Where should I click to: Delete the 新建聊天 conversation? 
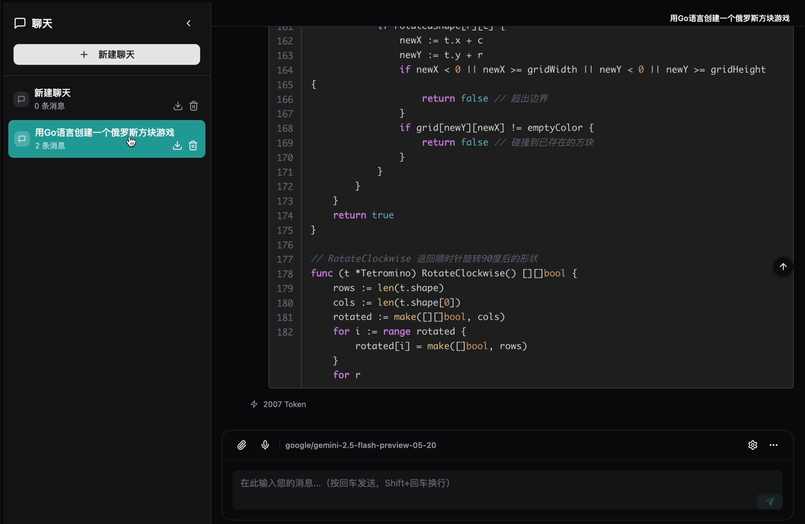point(194,106)
